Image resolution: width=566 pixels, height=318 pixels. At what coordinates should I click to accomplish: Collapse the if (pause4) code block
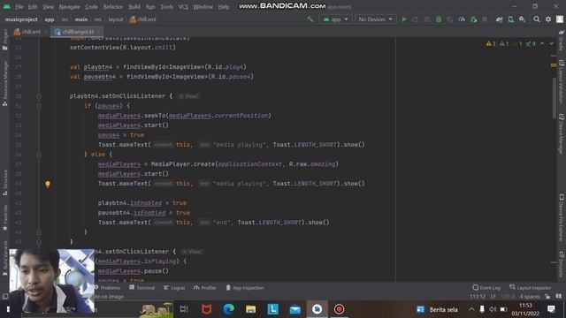click(39, 106)
